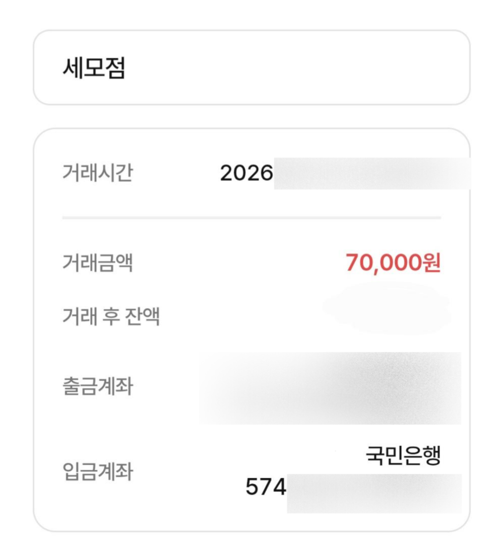Click the white margin above the 세모점 box

251,15
